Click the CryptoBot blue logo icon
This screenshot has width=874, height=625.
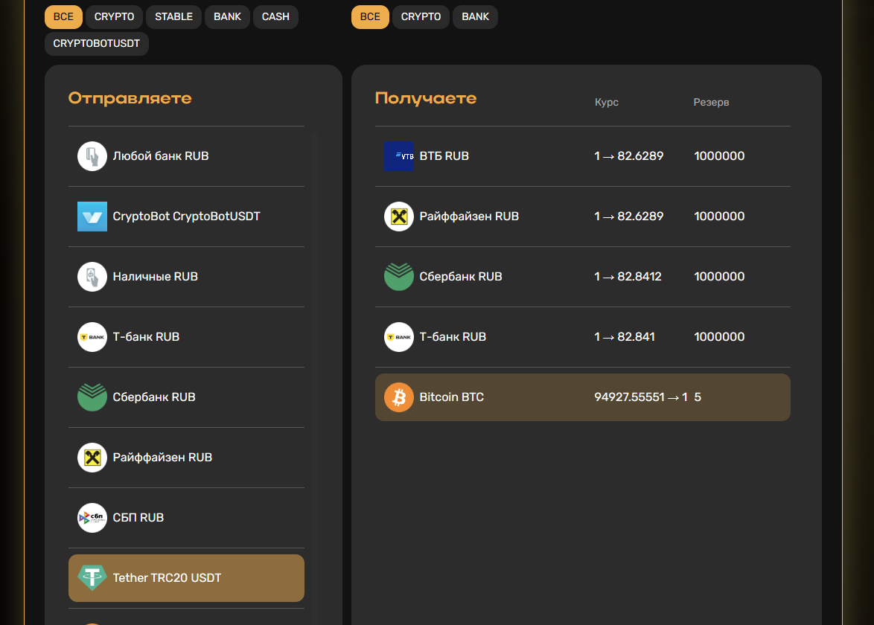click(x=92, y=216)
